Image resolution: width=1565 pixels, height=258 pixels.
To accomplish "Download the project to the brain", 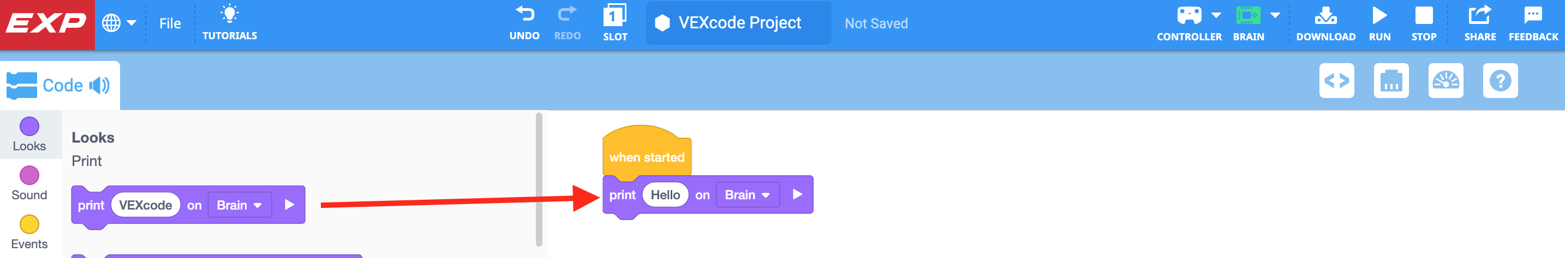I will (1325, 16).
